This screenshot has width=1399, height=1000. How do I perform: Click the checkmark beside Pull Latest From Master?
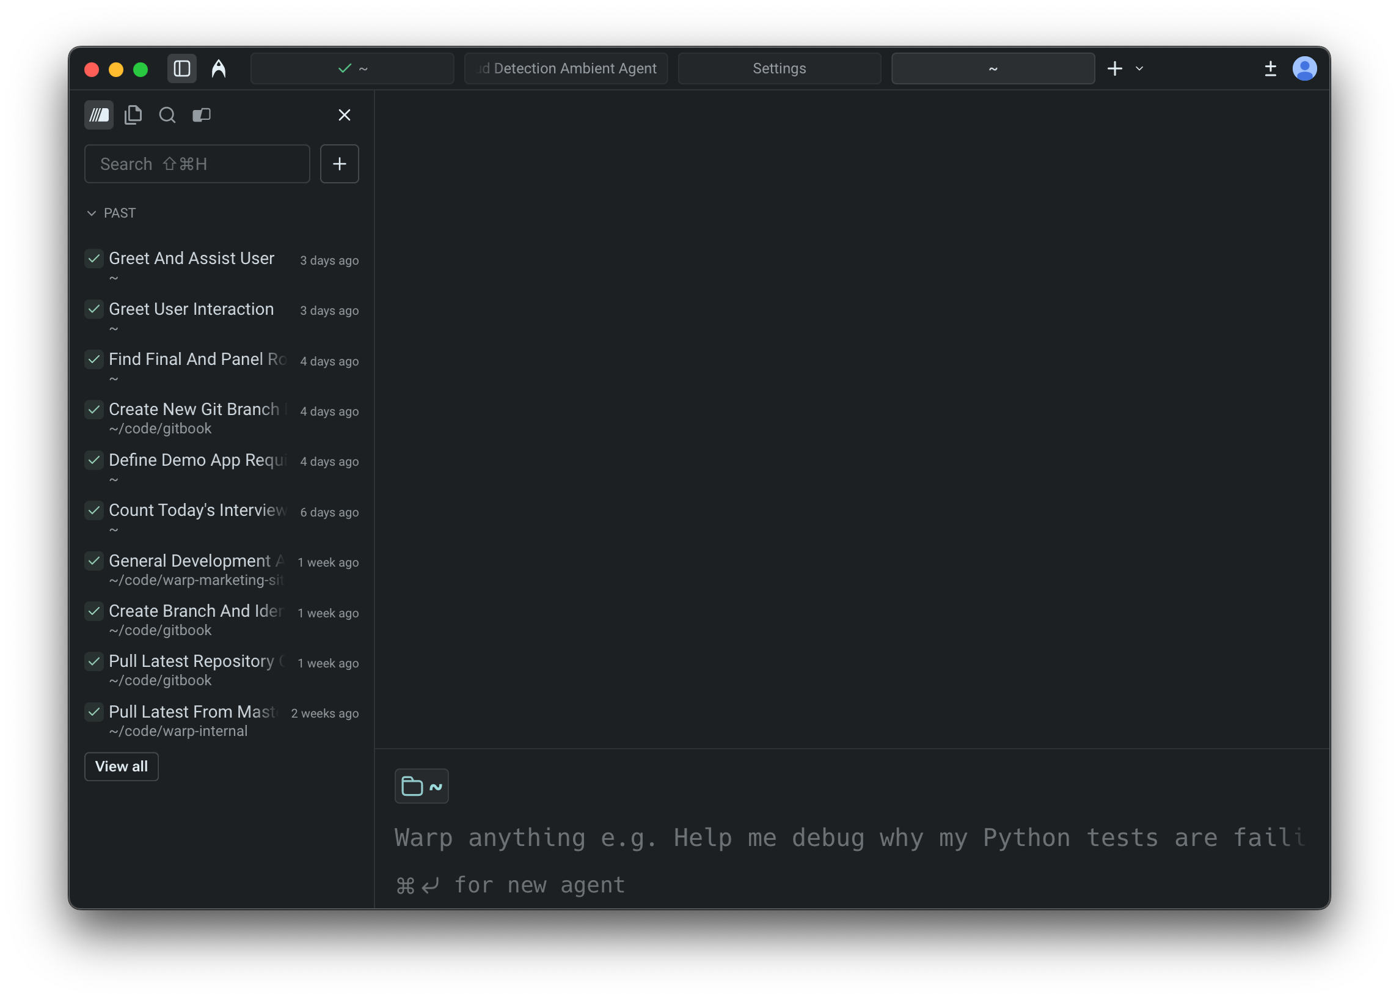pos(94,712)
